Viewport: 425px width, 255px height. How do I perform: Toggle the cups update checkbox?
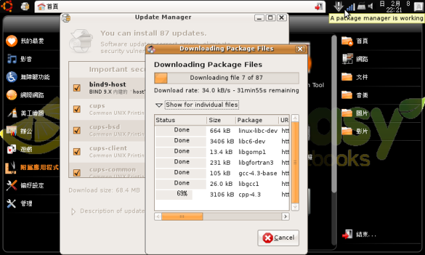pos(77,109)
